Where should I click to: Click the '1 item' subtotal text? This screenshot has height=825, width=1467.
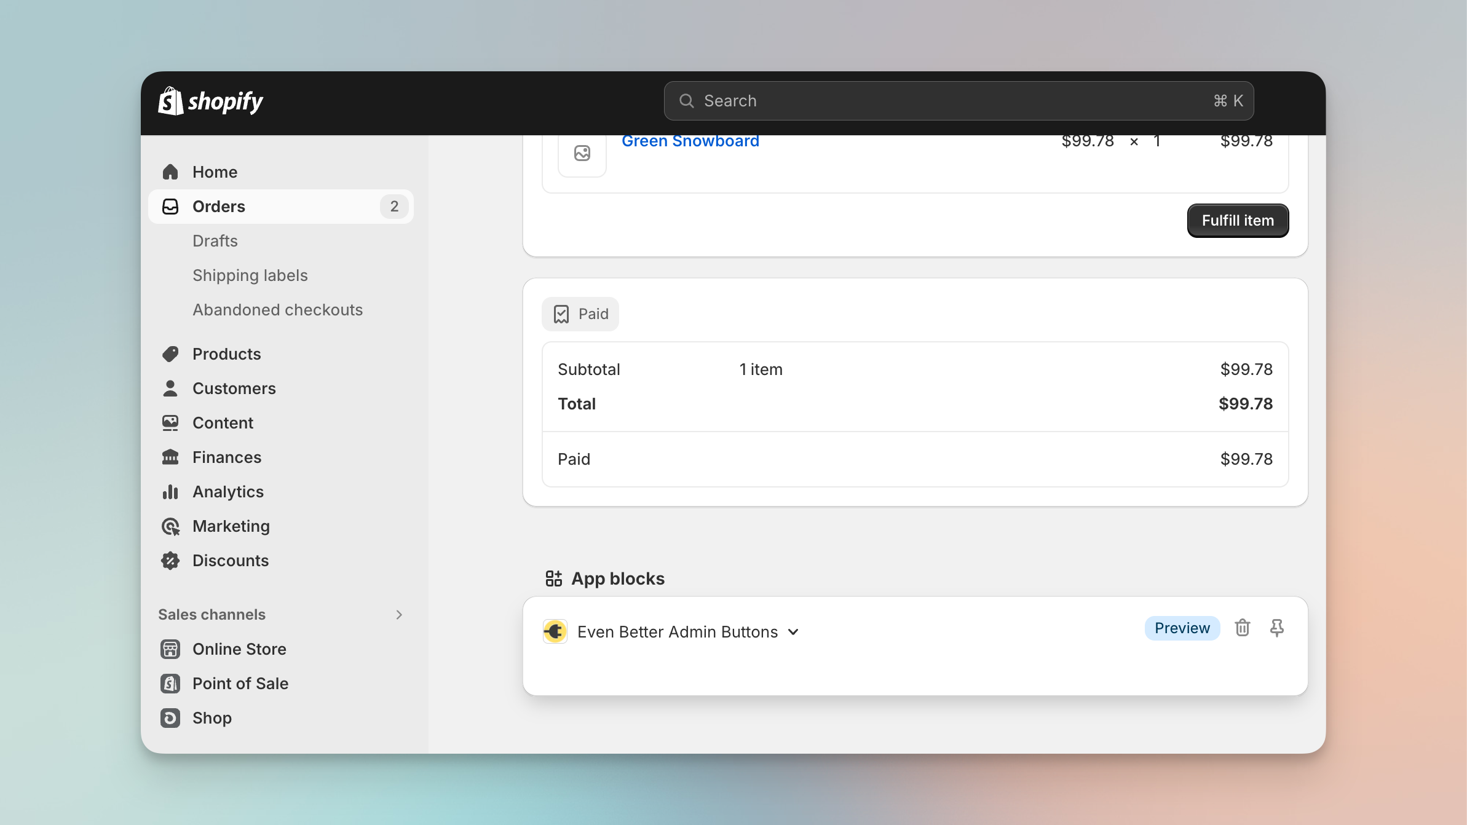761,369
